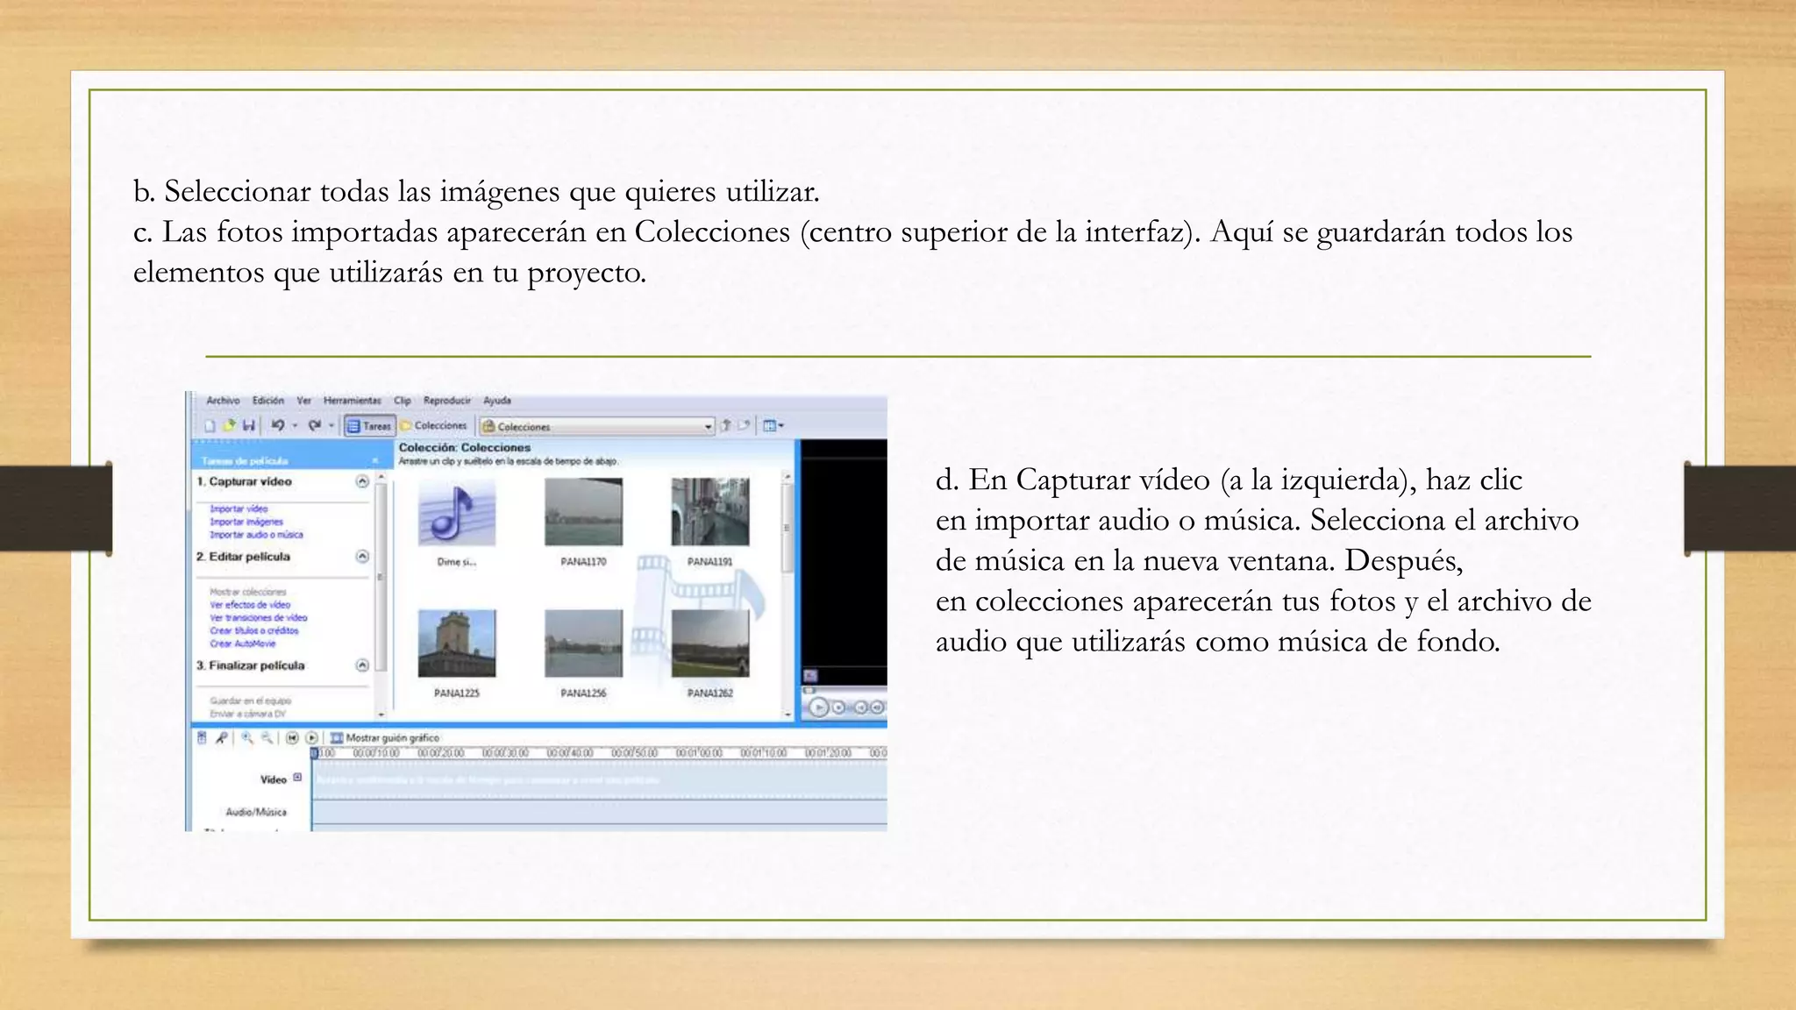
Task: Collapse the Editar película section
Action: [x=362, y=557]
